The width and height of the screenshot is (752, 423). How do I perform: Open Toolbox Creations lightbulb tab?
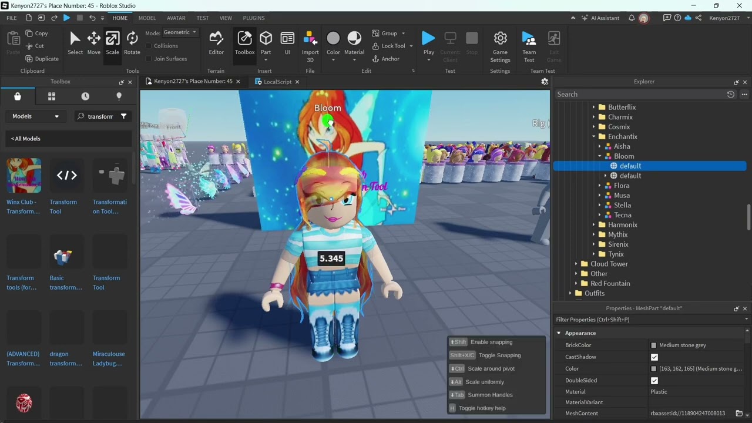pos(119,96)
